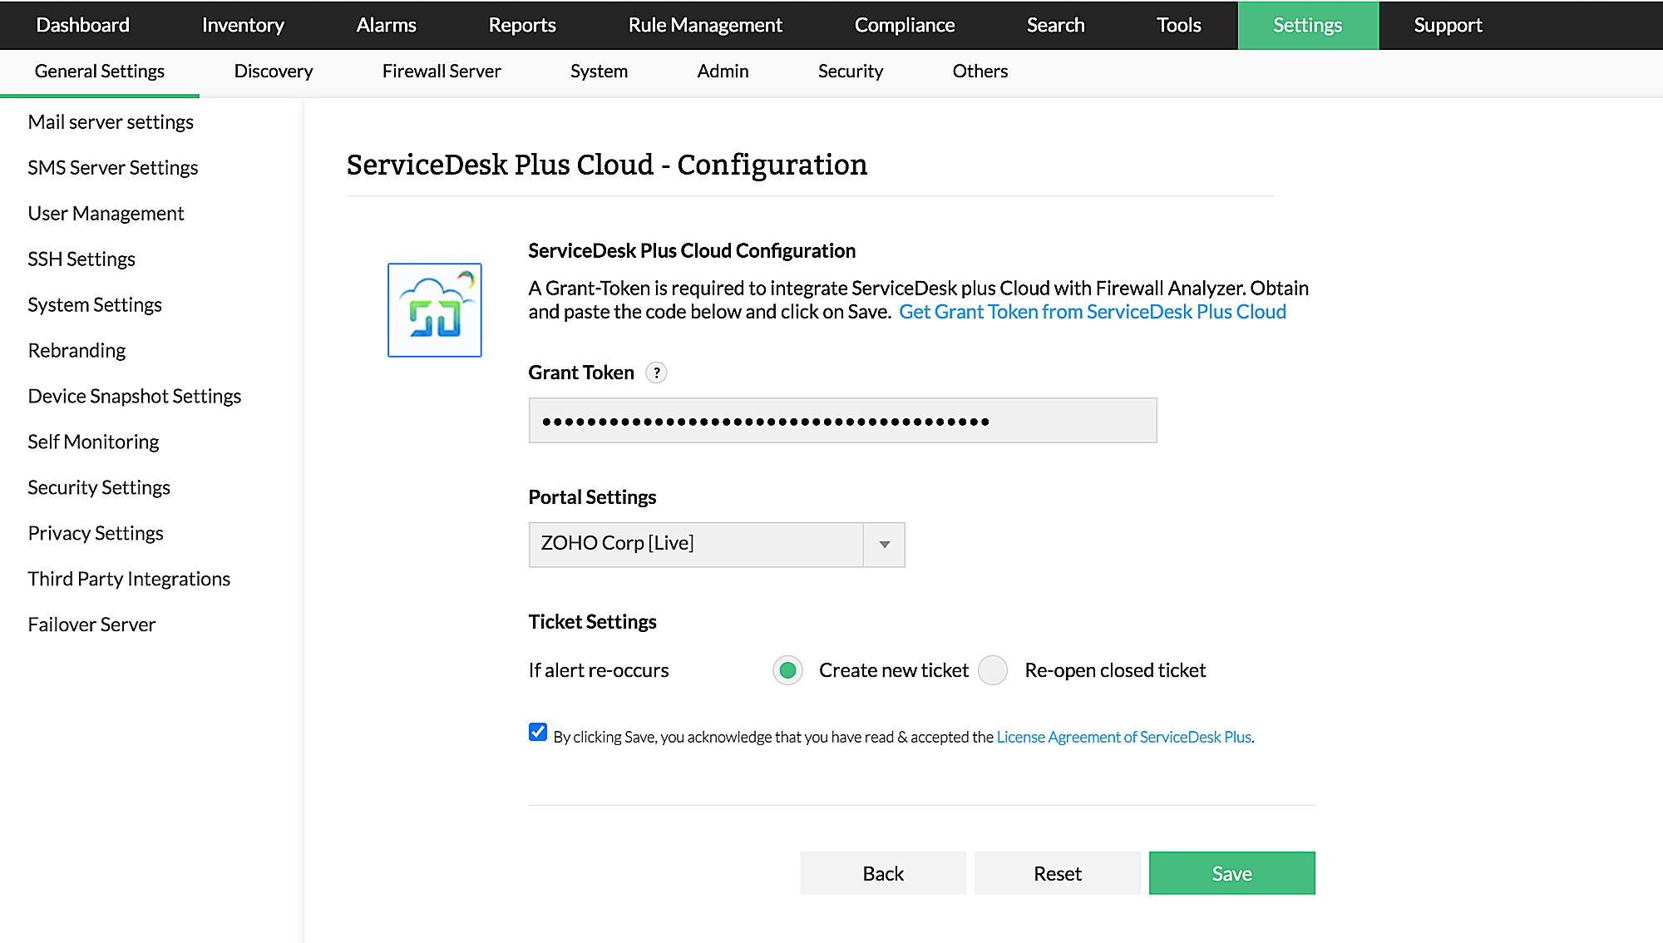
Task: Switch to the Firewall Server tab
Action: (x=441, y=72)
